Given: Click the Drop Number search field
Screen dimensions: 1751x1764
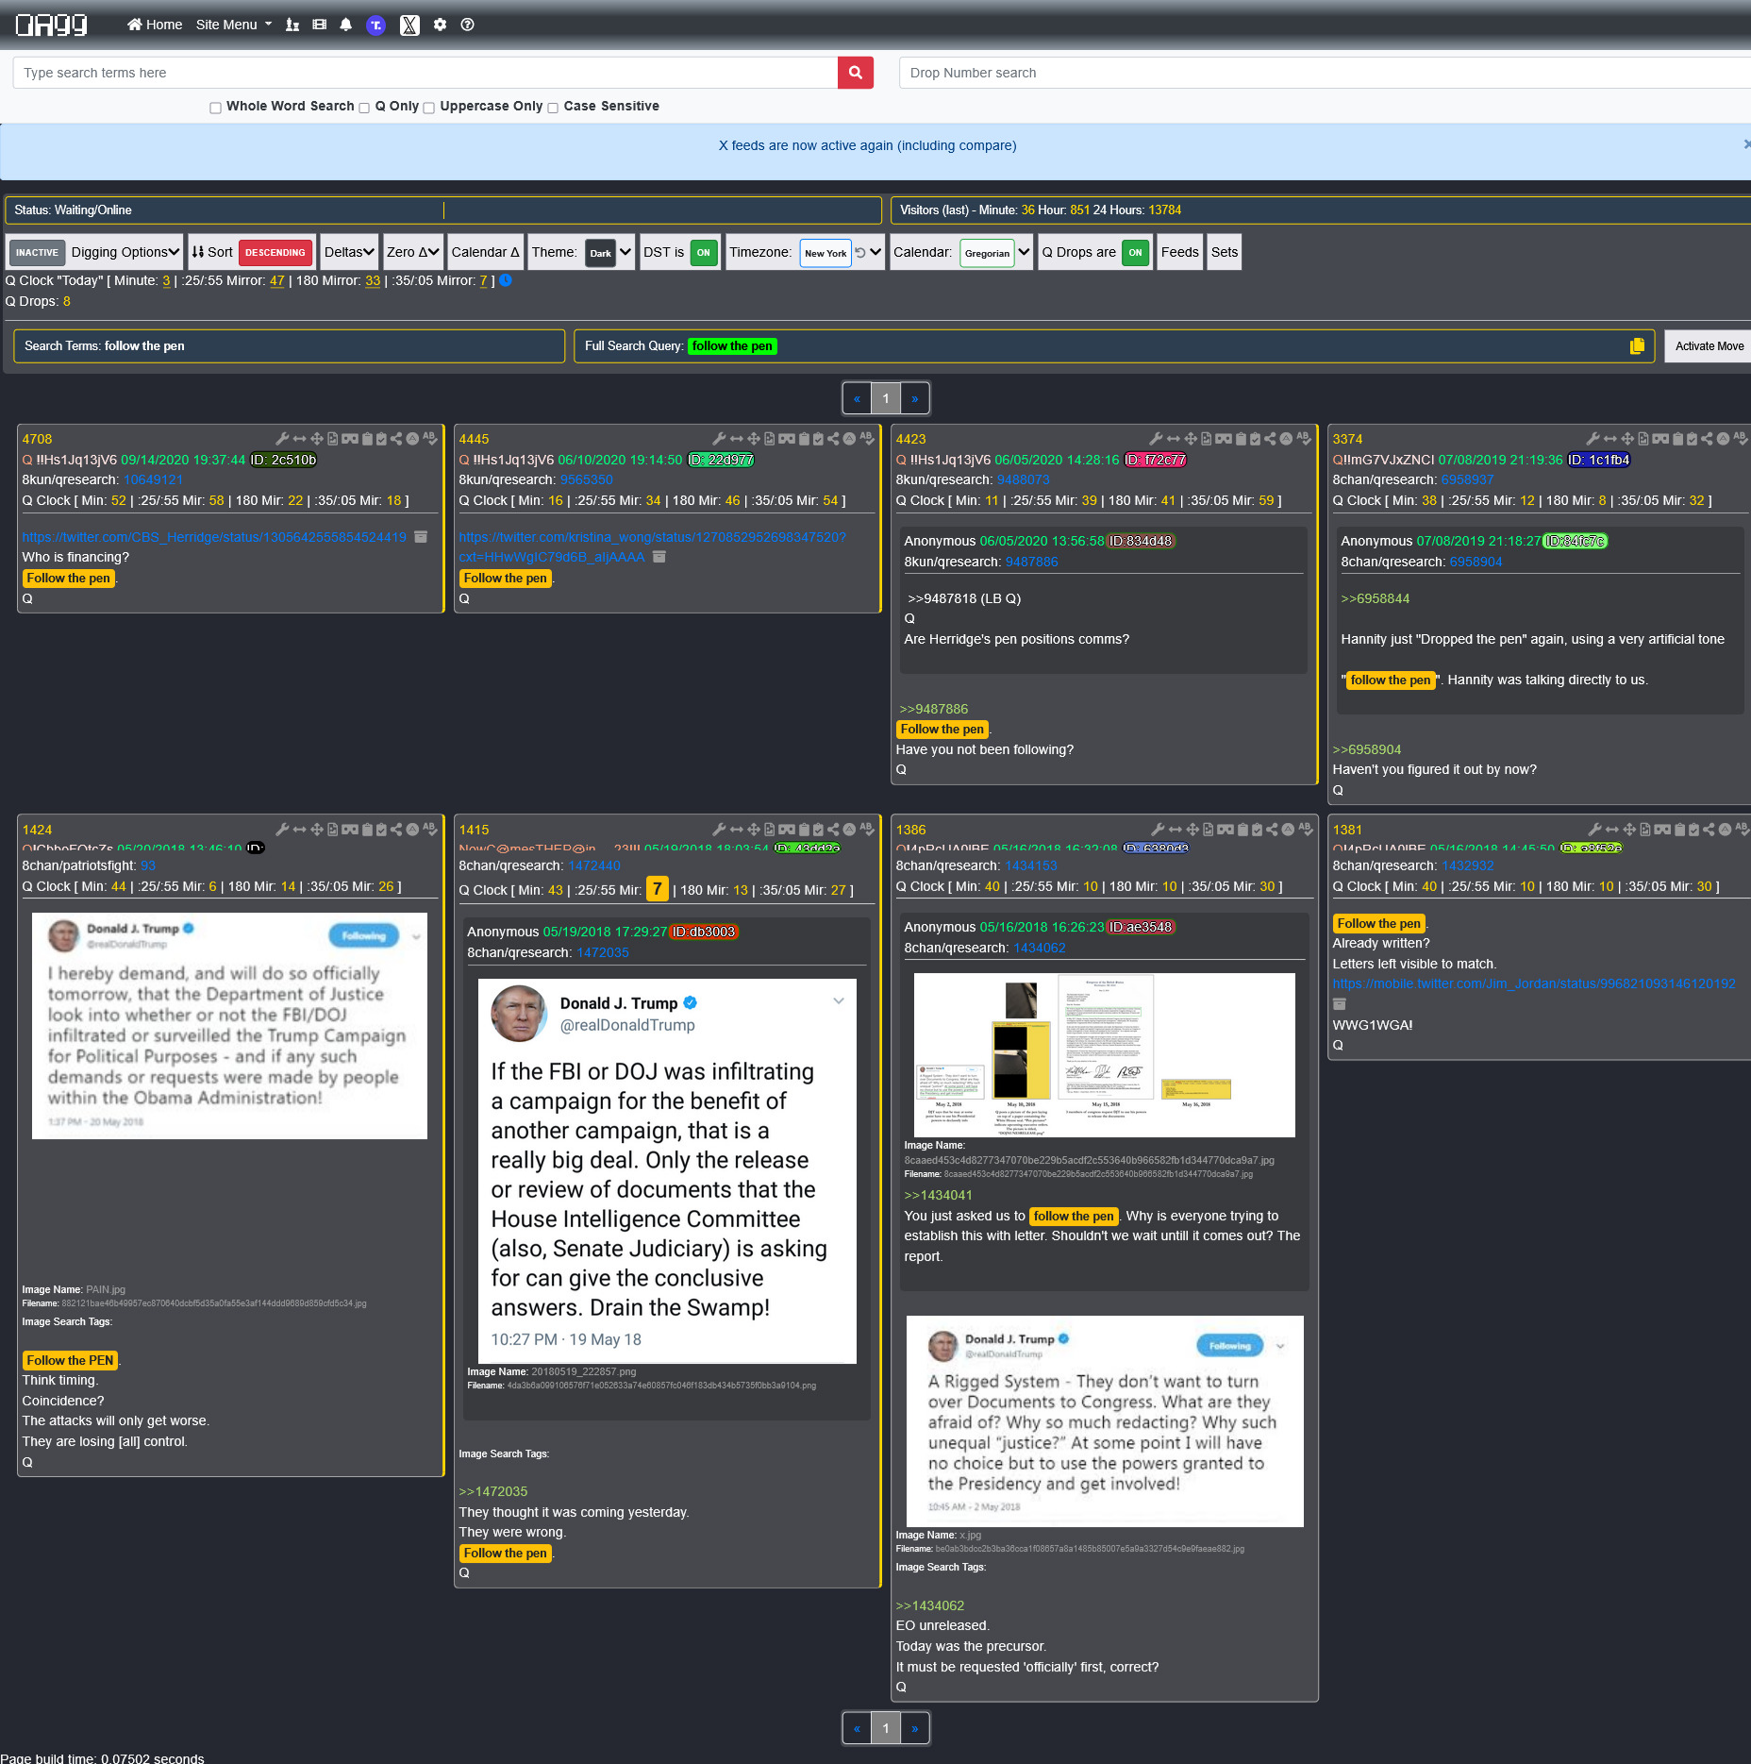Looking at the screenshot, I should 1321,73.
